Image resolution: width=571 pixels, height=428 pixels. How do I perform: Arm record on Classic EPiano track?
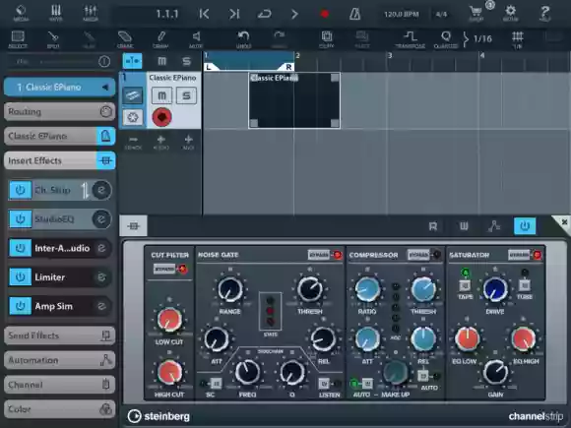(161, 117)
